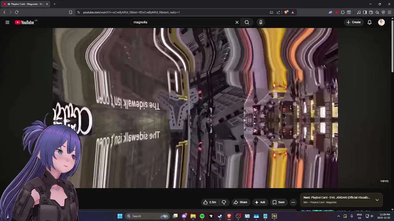Open the Ask AI button
The width and height of the screenshot is (394, 221).
pos(260,202)
